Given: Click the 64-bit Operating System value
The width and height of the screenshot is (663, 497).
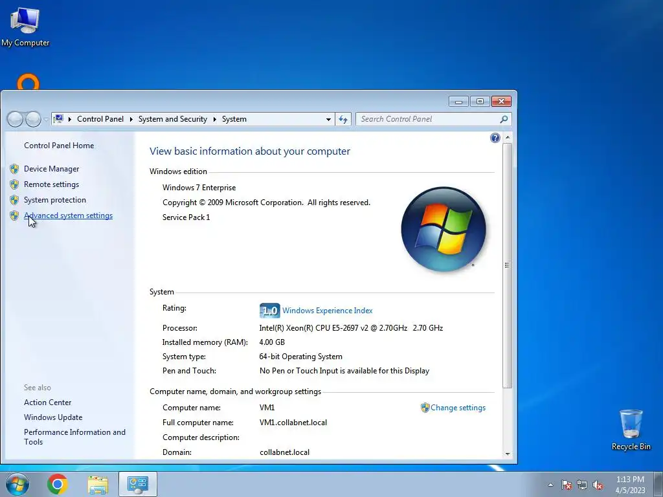Looking at the screenshot, I should [x=300, y=357].
